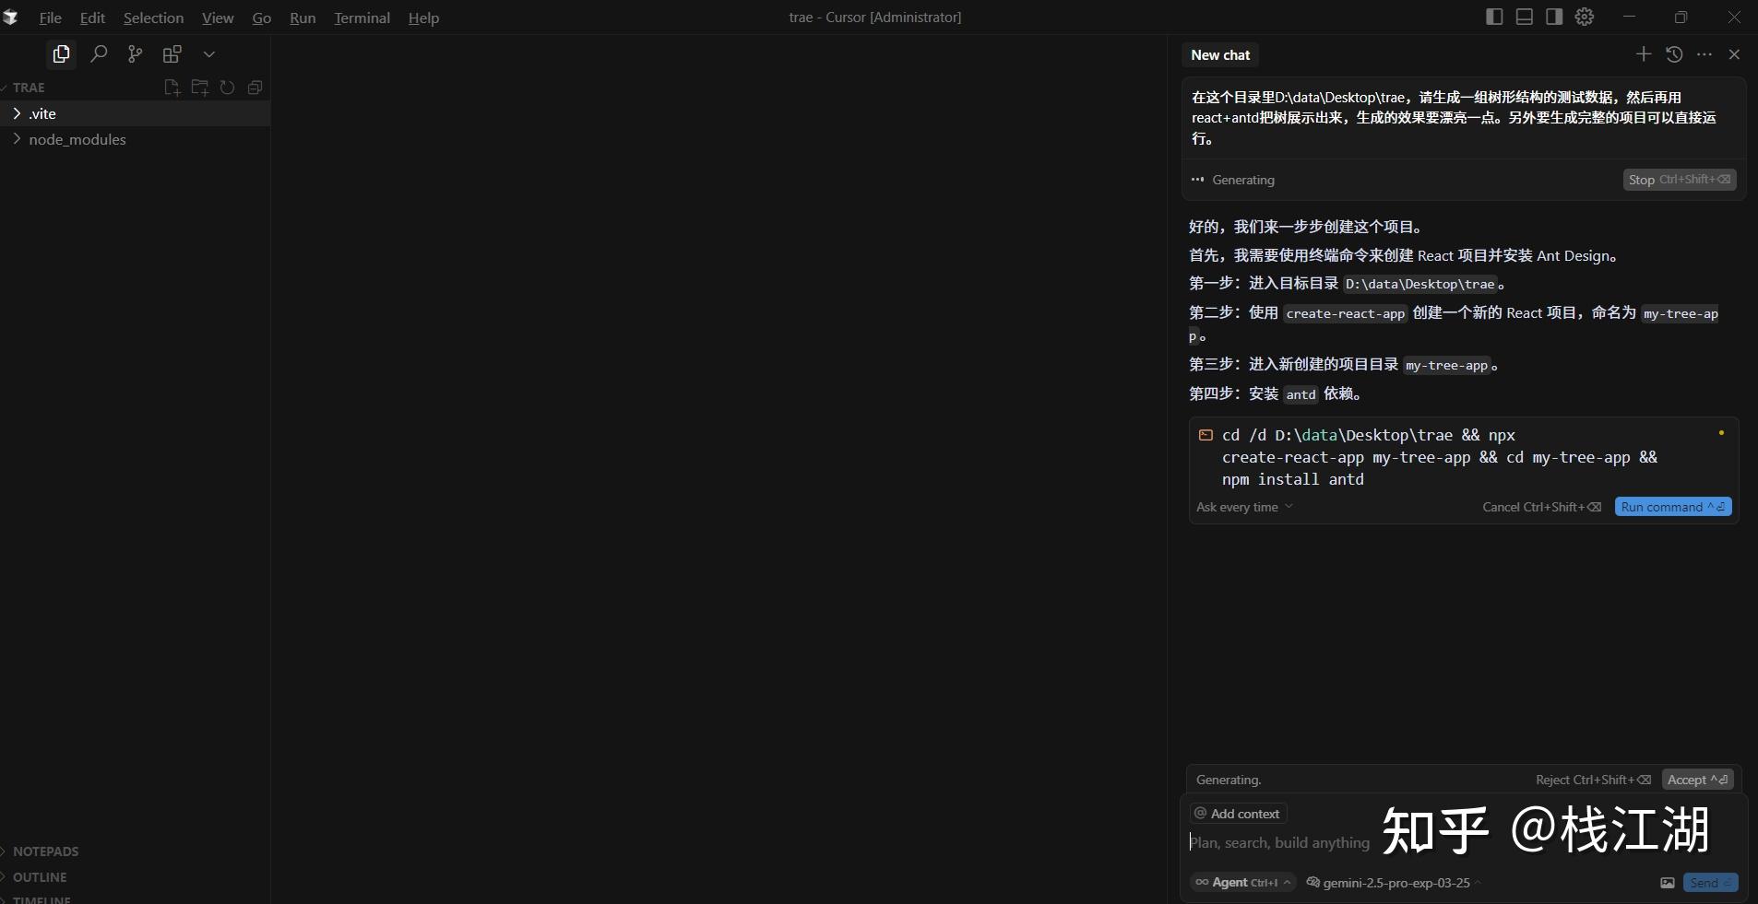1758x904 pixels.
Task: Toggle bottom panel layout icon
Action: 1525,17
